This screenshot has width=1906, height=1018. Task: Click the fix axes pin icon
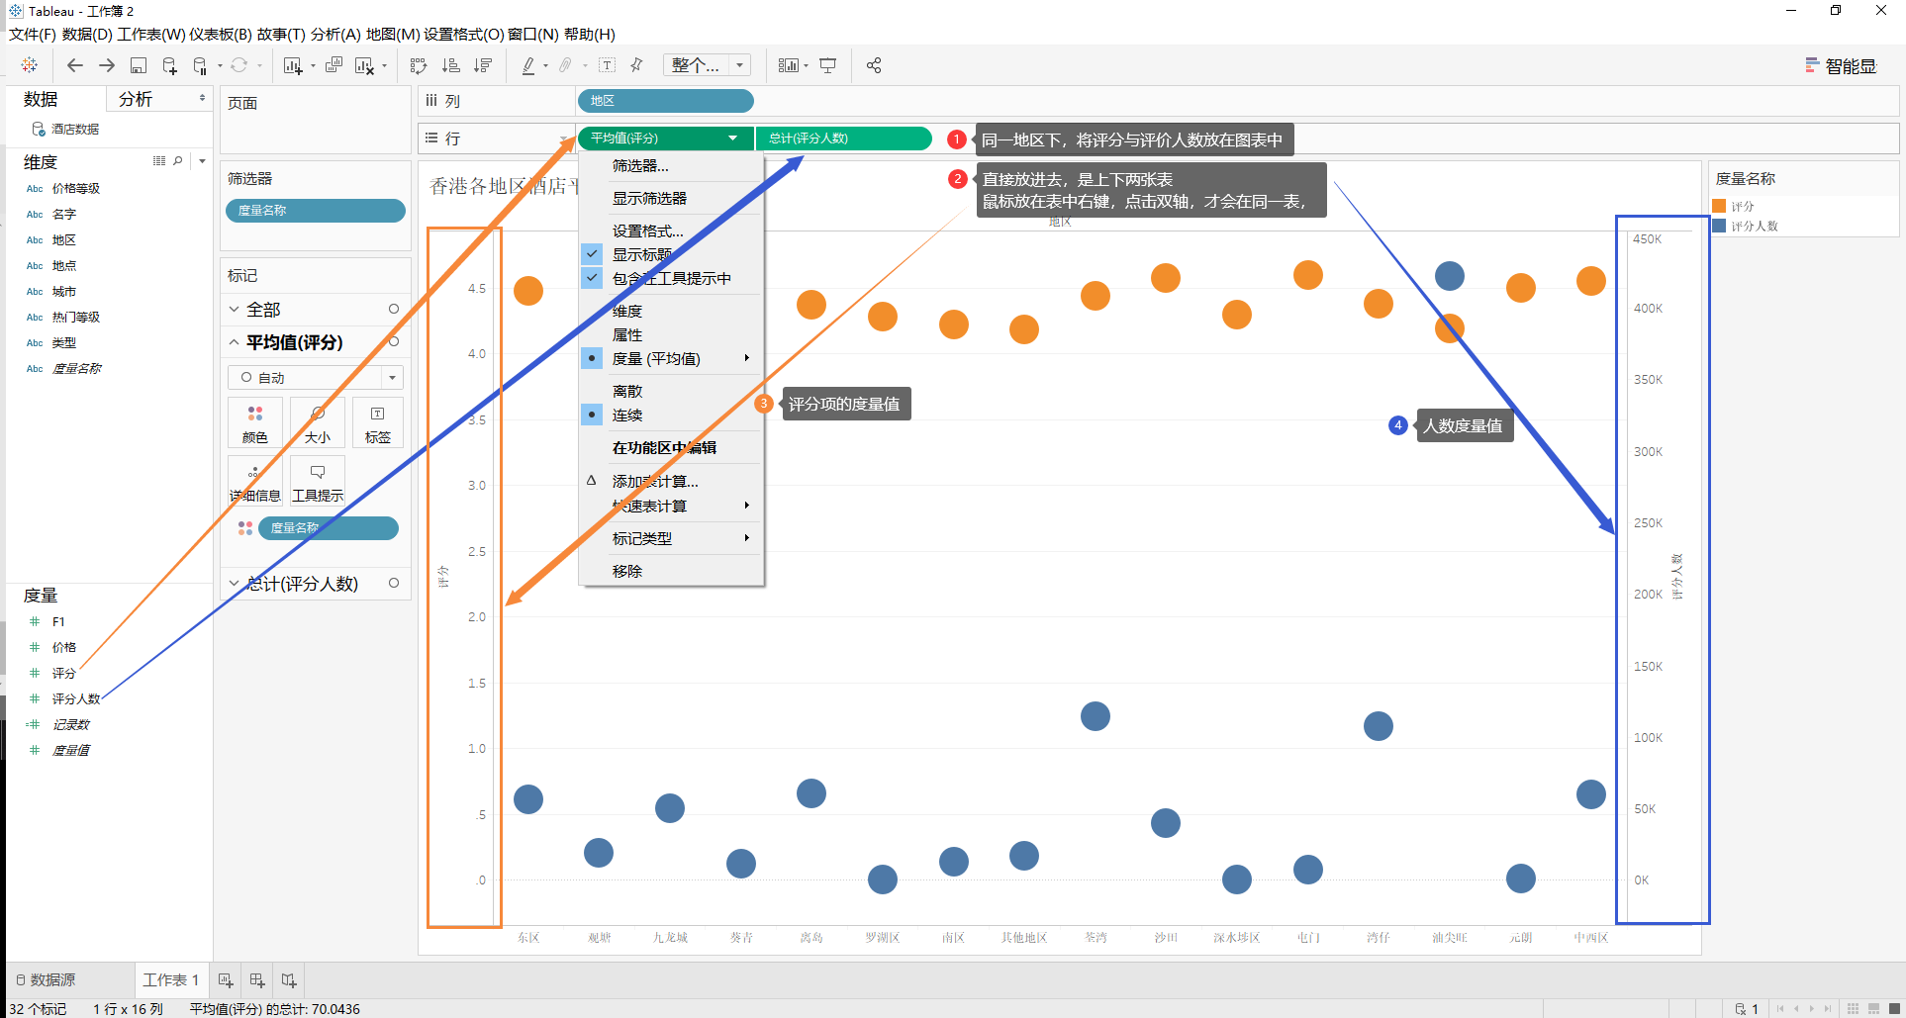pos(636,65)
